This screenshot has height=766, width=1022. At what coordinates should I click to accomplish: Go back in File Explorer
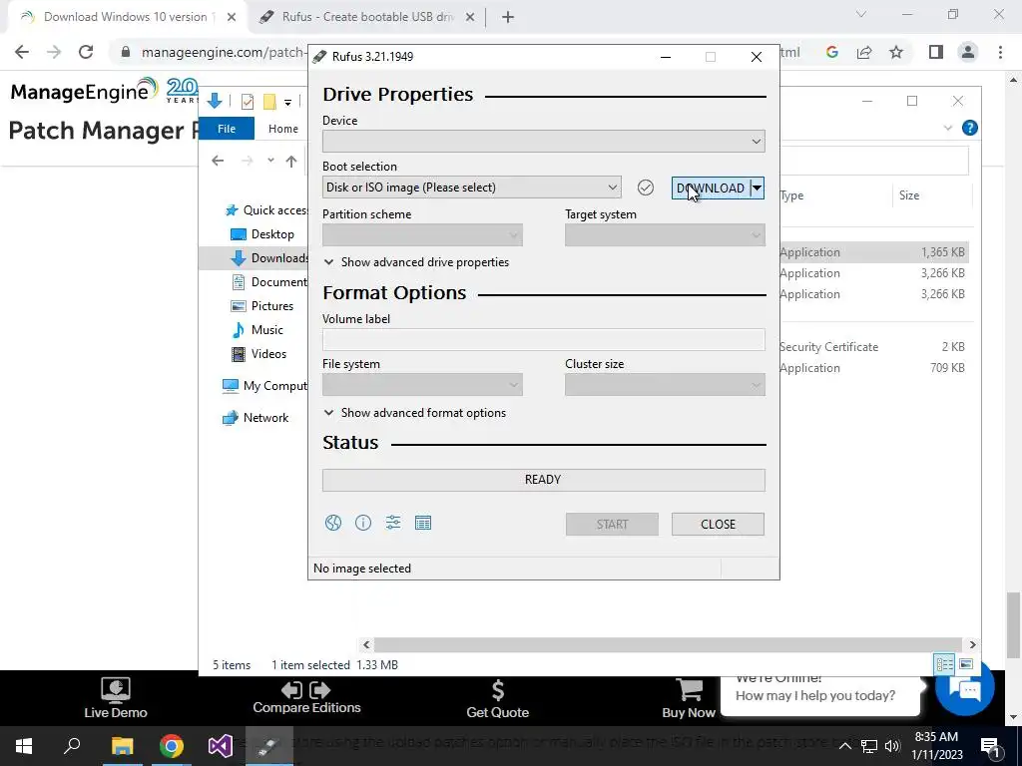pos(218,161)
